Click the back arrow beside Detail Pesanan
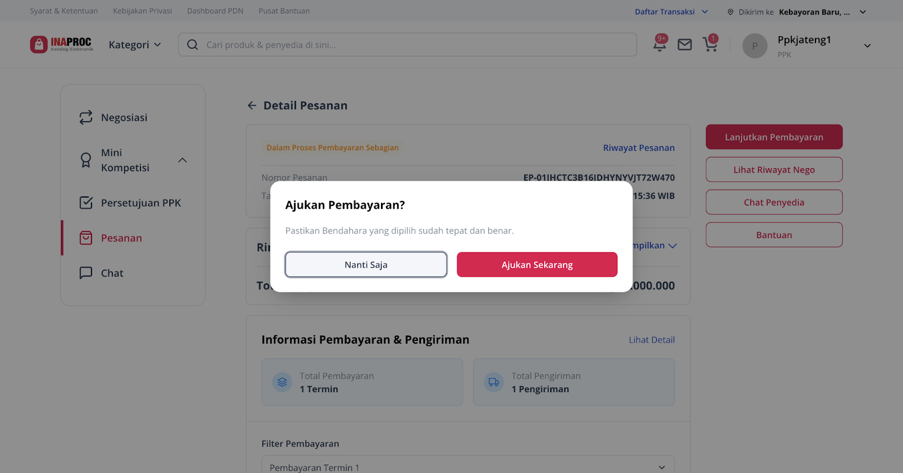The width and height of the screenshot is (903, 473). (x=252, y=106)
